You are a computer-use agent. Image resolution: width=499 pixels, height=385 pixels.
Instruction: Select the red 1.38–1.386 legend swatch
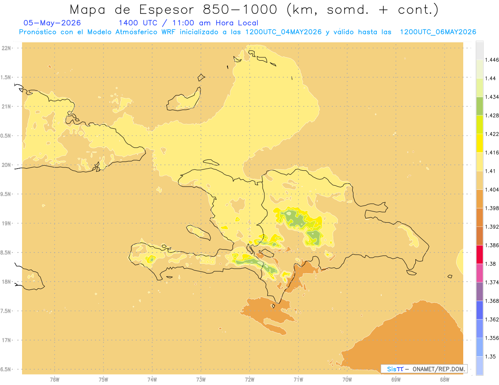479,254
